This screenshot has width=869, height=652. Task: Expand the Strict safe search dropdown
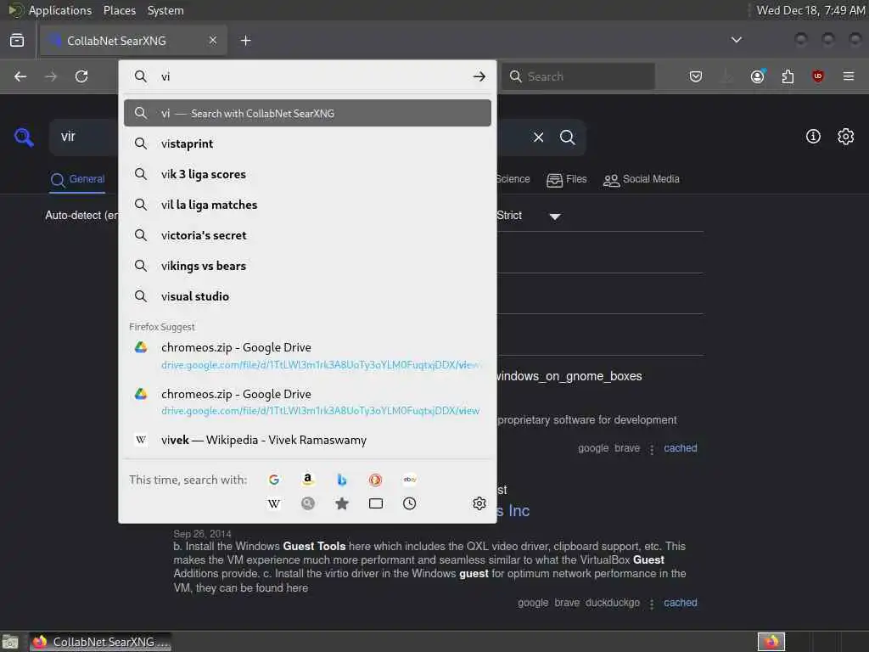point(530,216)
